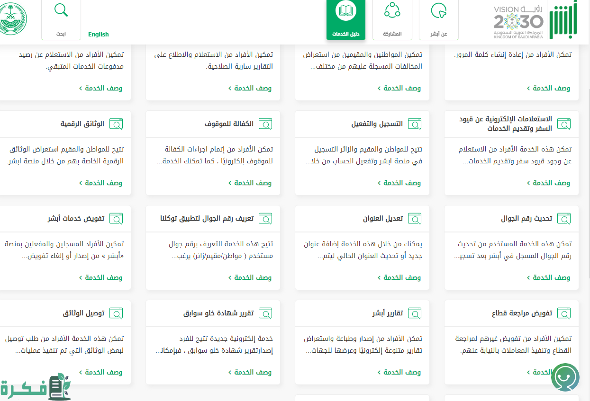Open وصف الخدمة under الكفالة للموقوف

250,183
